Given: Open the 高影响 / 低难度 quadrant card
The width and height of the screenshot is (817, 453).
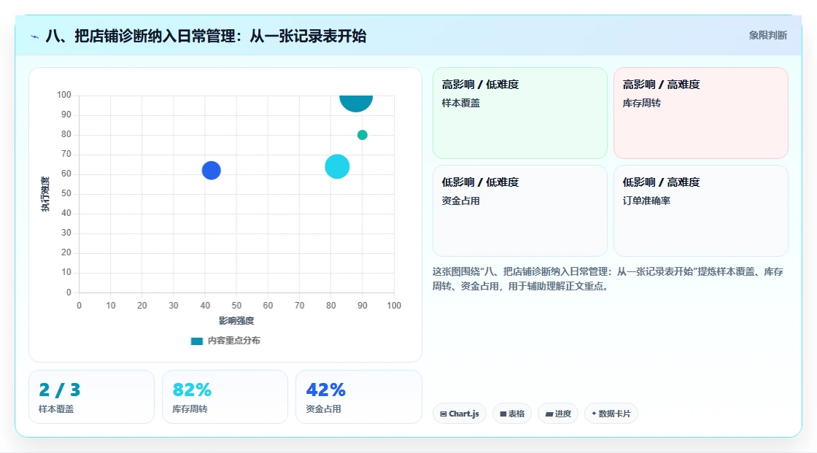Looking at the screenshot, I should 520,113.
